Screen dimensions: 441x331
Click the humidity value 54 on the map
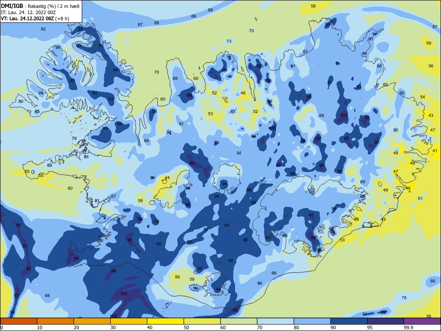click(x=422, y=97)
